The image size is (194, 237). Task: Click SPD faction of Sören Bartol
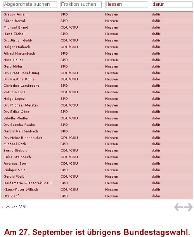point(64,21)
